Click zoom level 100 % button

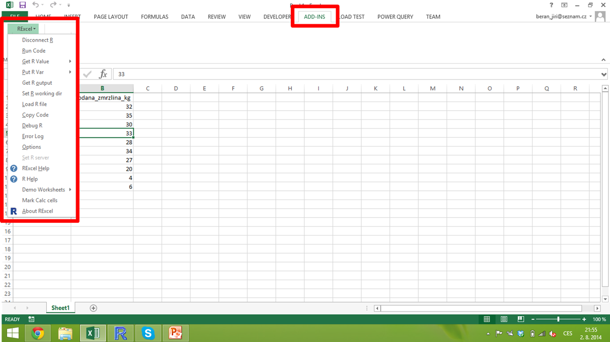coord(599,319)
